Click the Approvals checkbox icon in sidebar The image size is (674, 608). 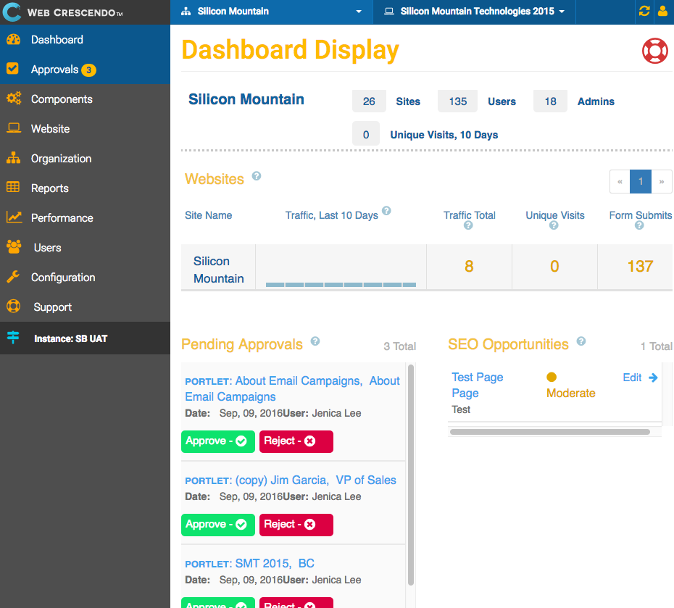(x=12, y=68)
